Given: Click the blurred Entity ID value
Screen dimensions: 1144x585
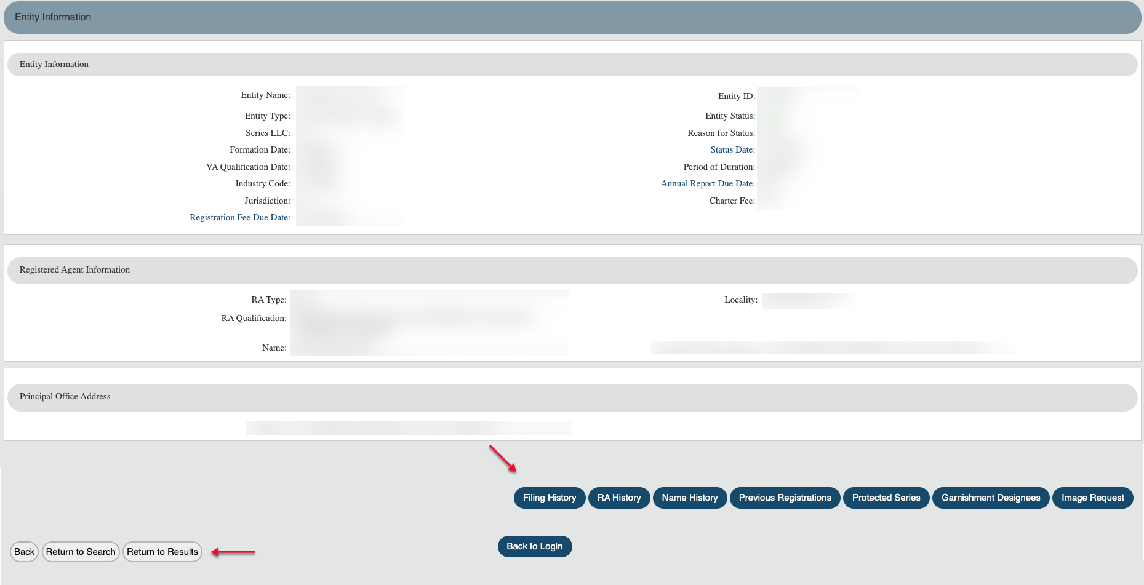Looking at the screenshot, I should click(809, 95).
